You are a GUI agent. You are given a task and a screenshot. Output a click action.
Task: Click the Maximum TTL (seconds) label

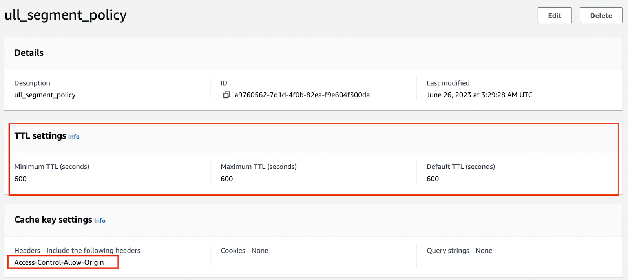258,167
